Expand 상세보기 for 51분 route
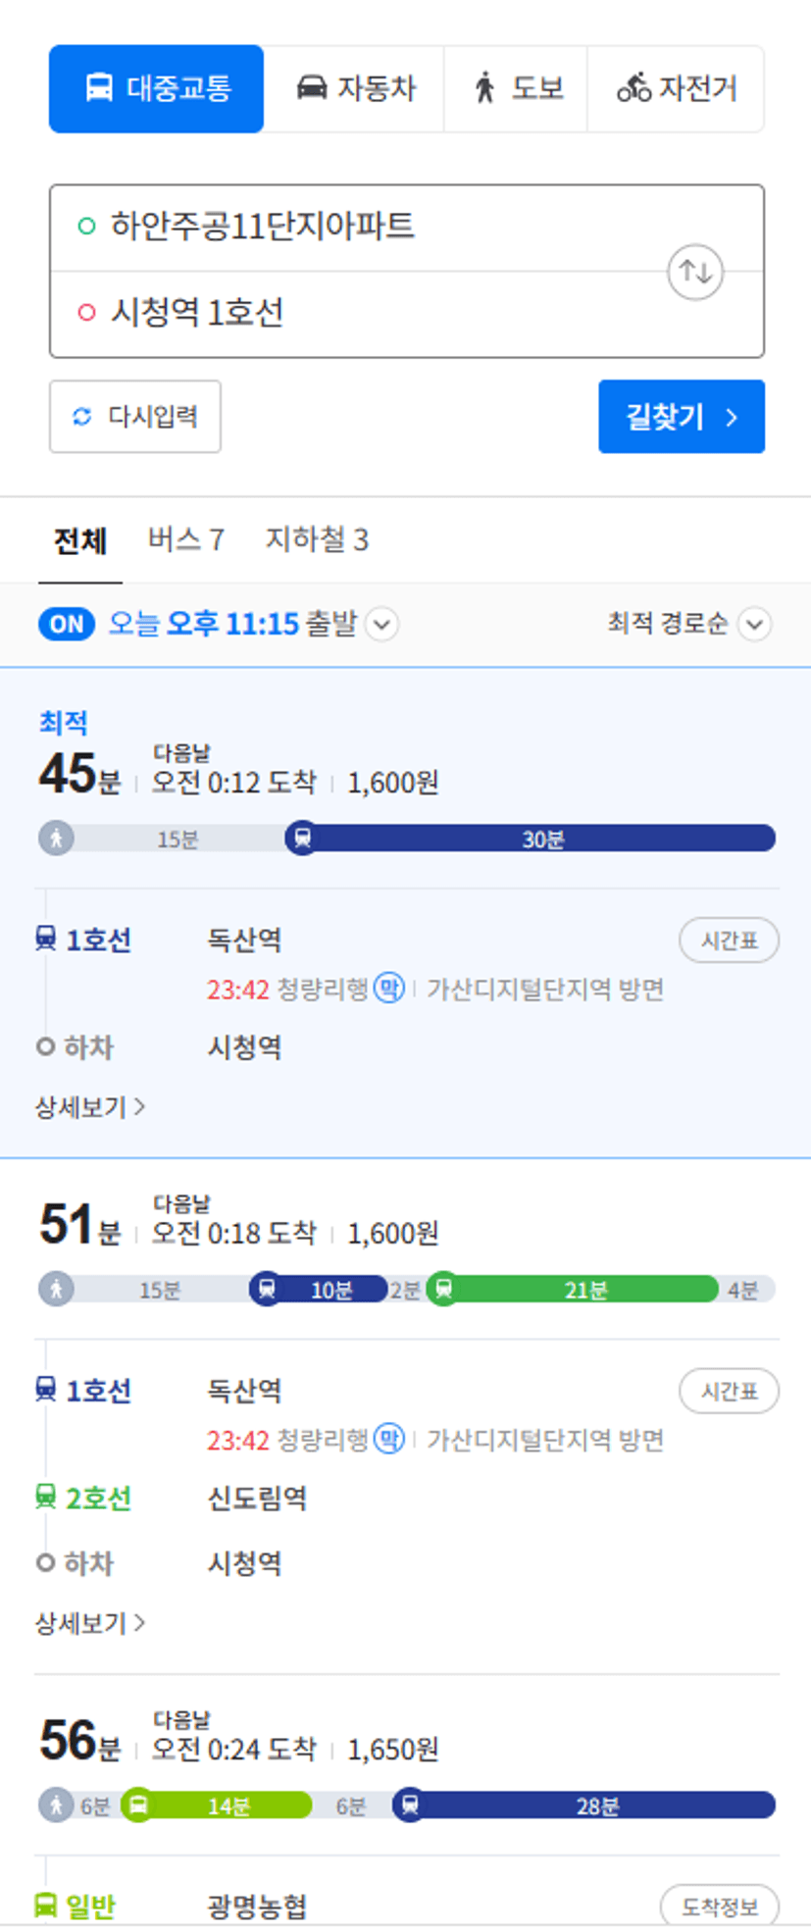811x1932 pixels. tap(90, 1623)
